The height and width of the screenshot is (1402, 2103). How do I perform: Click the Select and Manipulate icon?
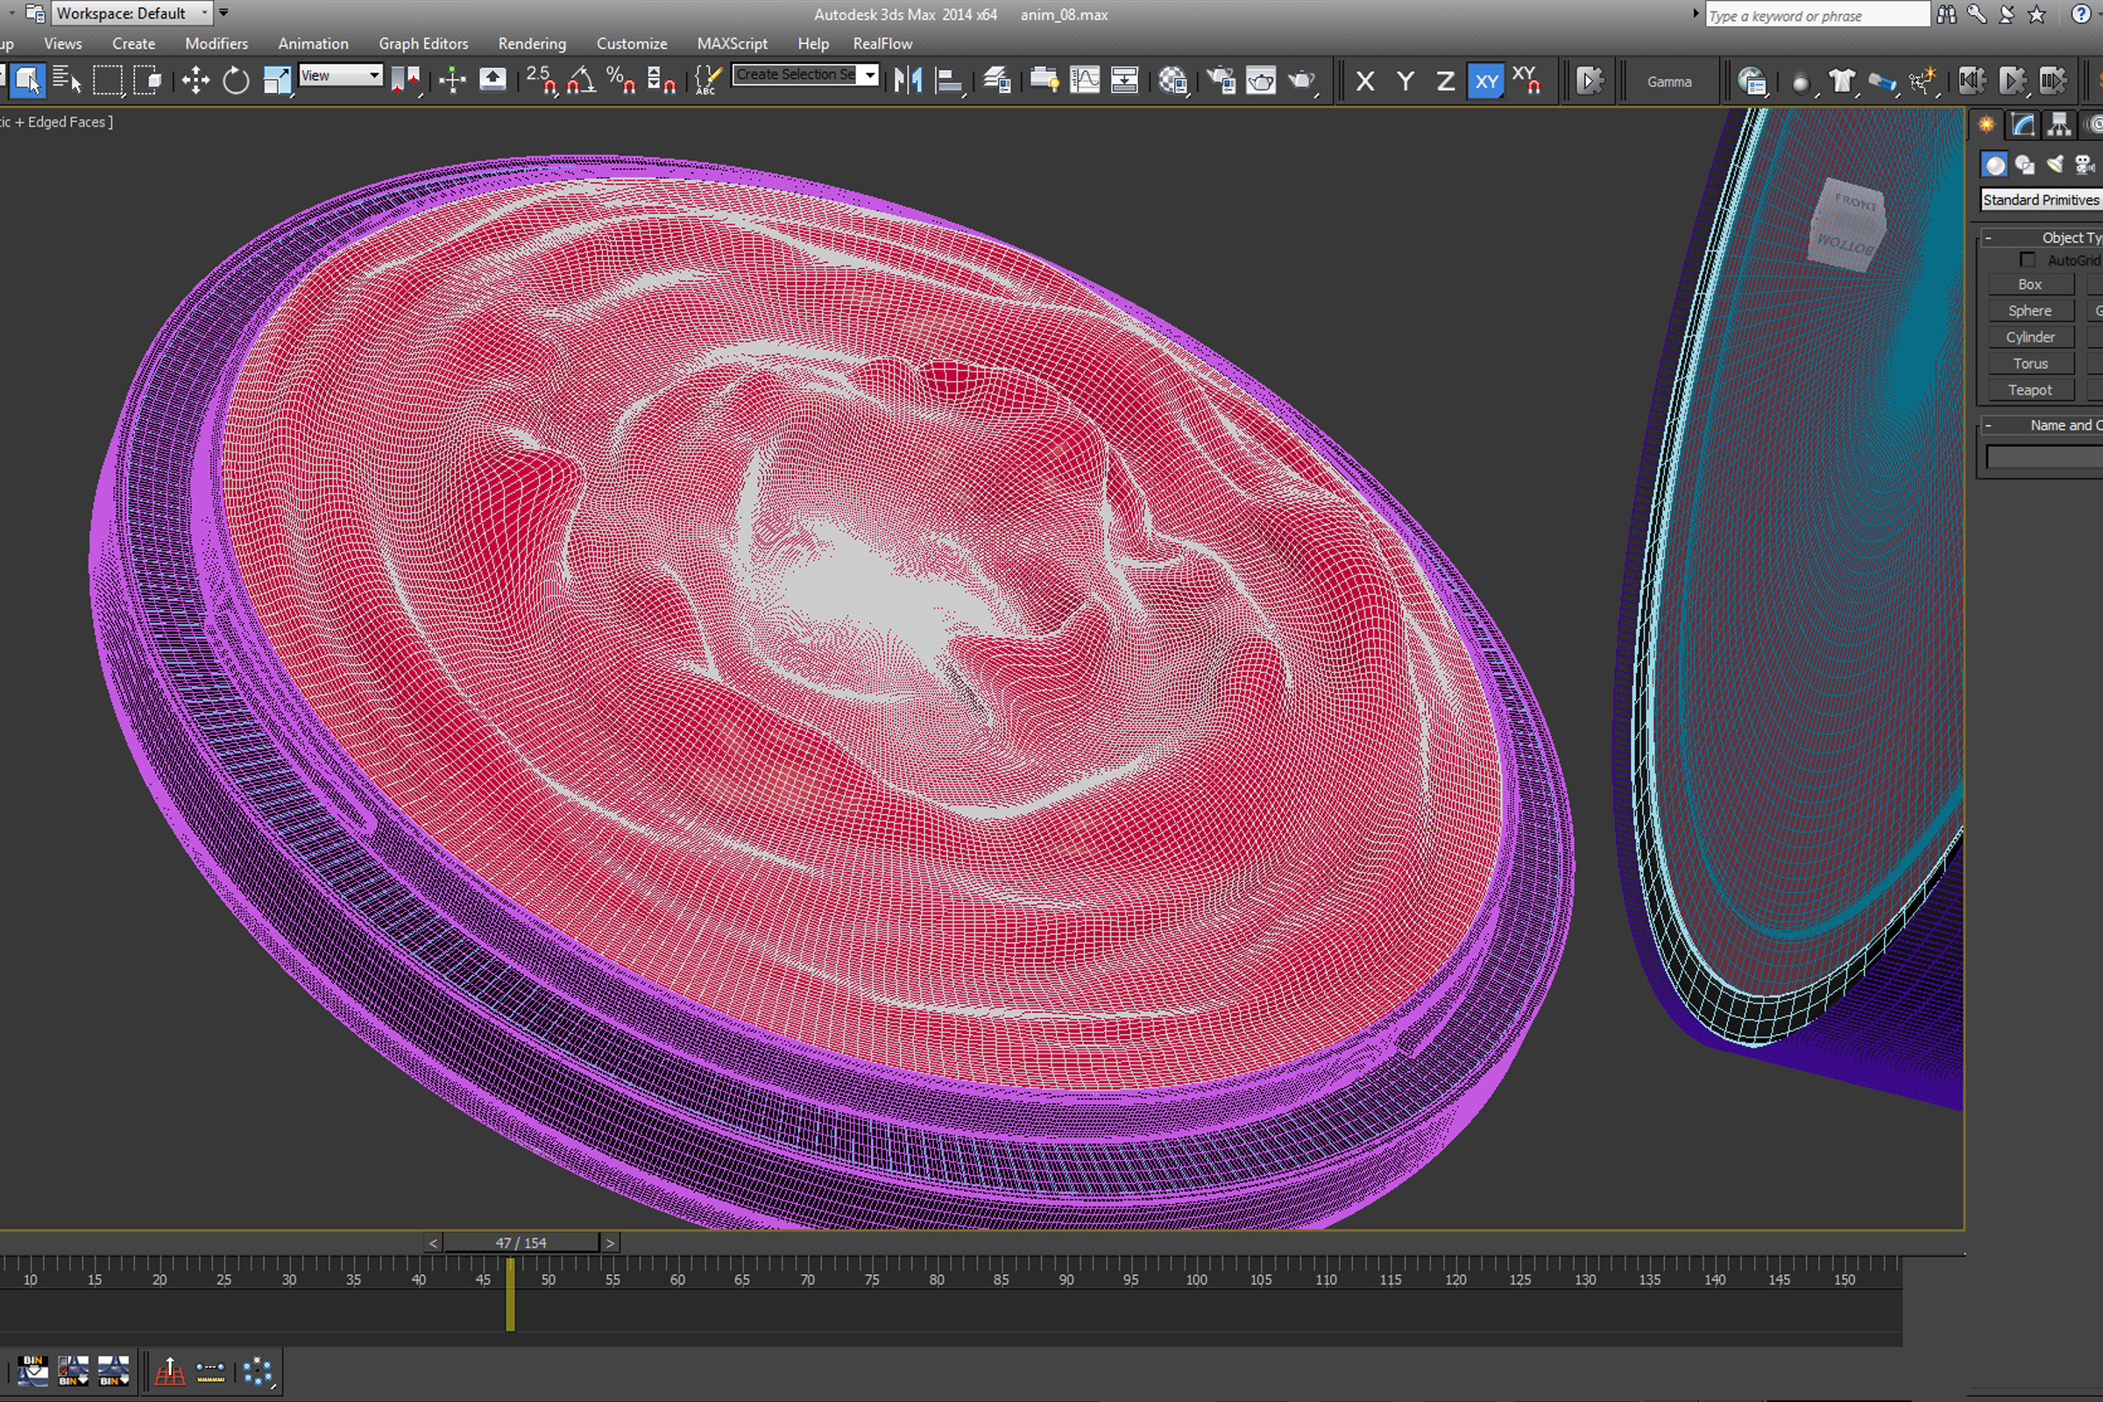tap(452, 81)
